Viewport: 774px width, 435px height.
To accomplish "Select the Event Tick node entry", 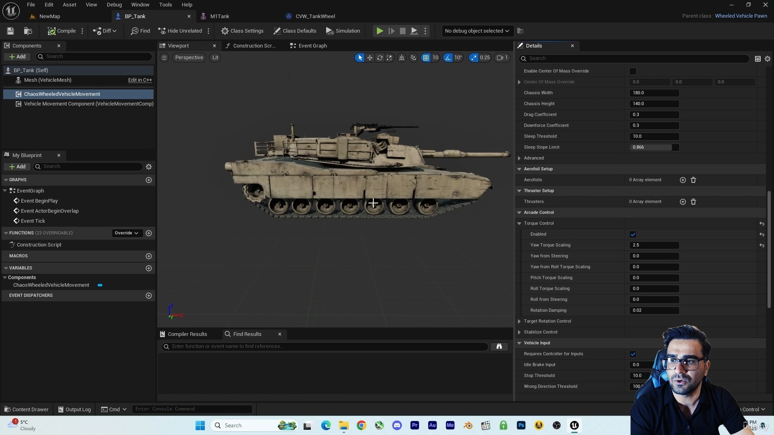I will coord(33,221).
